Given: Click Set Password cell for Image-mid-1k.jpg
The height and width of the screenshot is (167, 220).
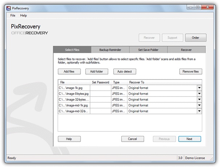Looking at the screenshot, I should (x=101, y=105).
